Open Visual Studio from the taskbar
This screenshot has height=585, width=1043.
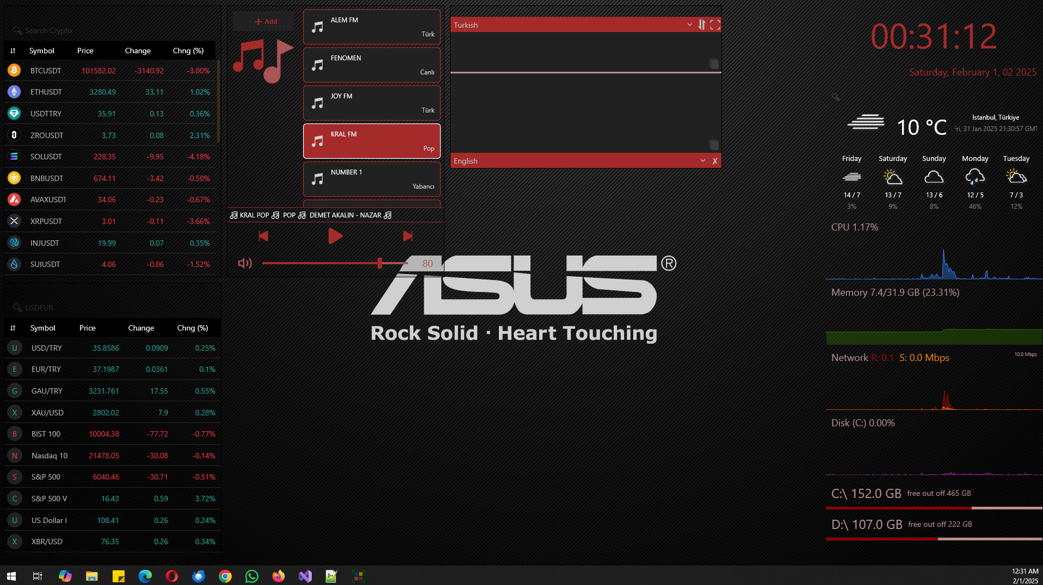[x=305, y=576]
